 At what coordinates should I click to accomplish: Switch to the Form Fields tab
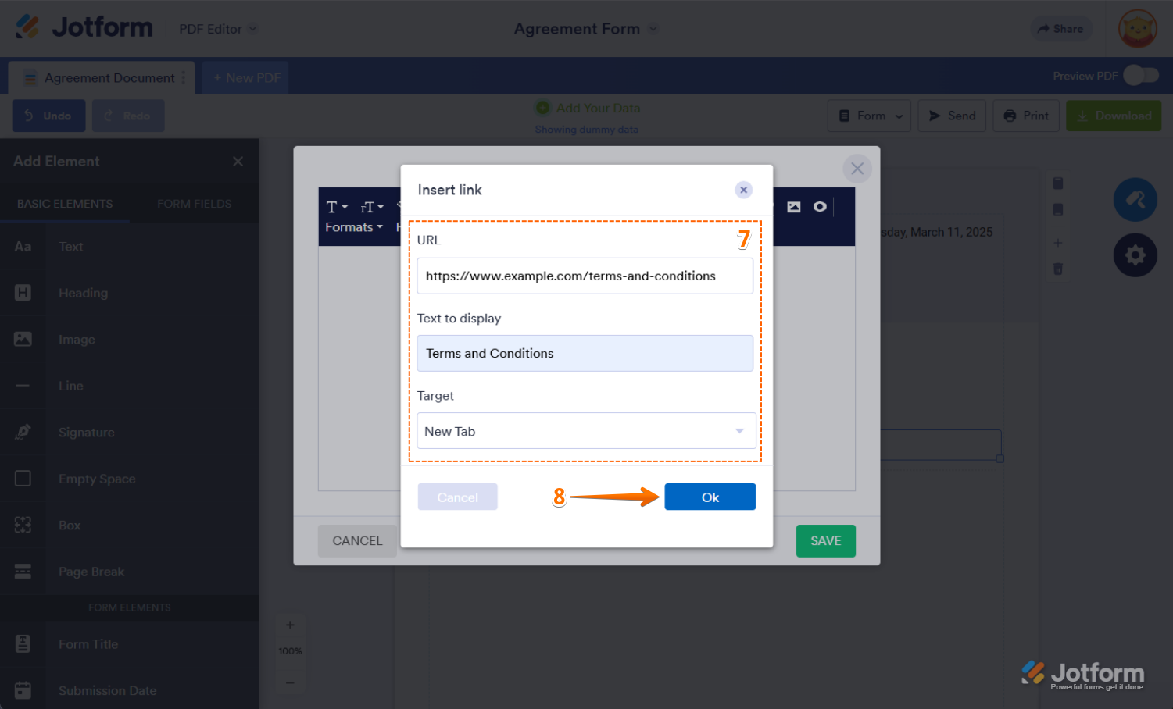point(195,204)
